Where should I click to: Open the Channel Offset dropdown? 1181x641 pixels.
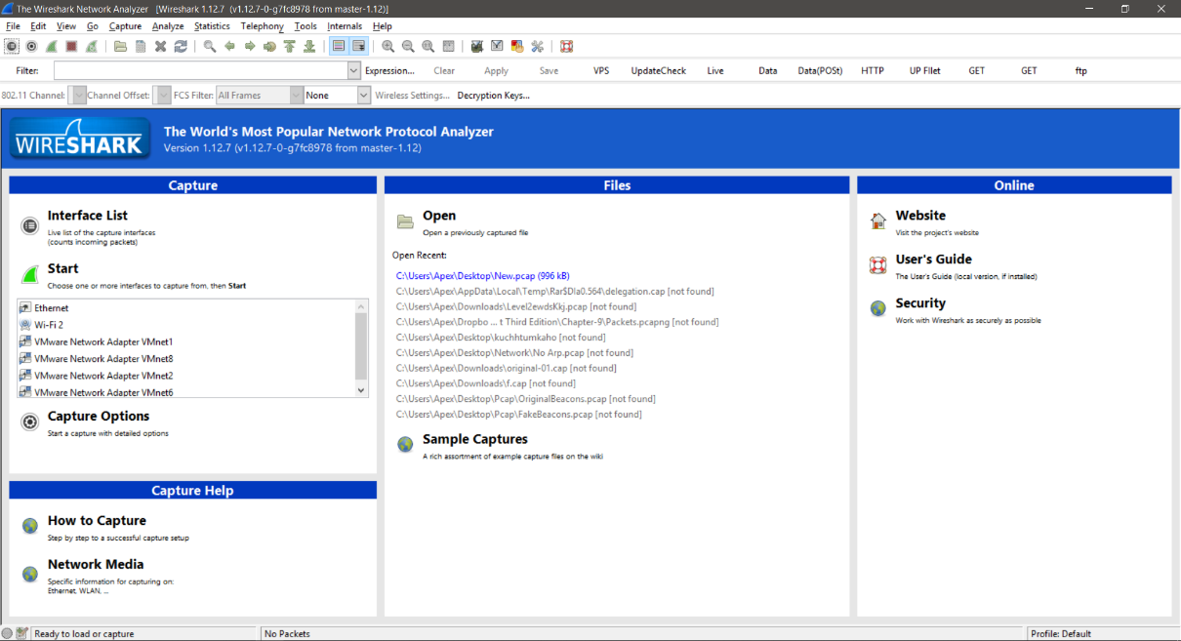(163, 95)
